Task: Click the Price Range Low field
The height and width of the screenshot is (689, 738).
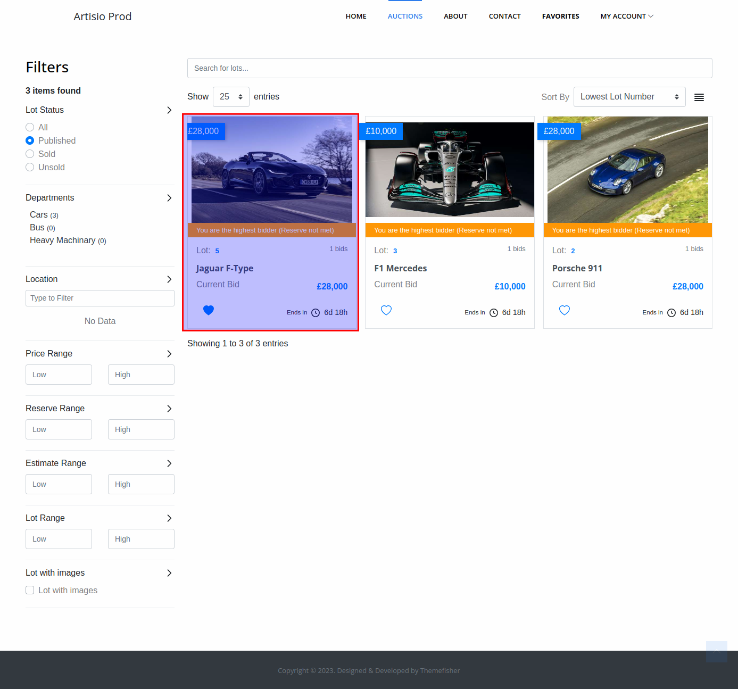Action: click(59, 375)
